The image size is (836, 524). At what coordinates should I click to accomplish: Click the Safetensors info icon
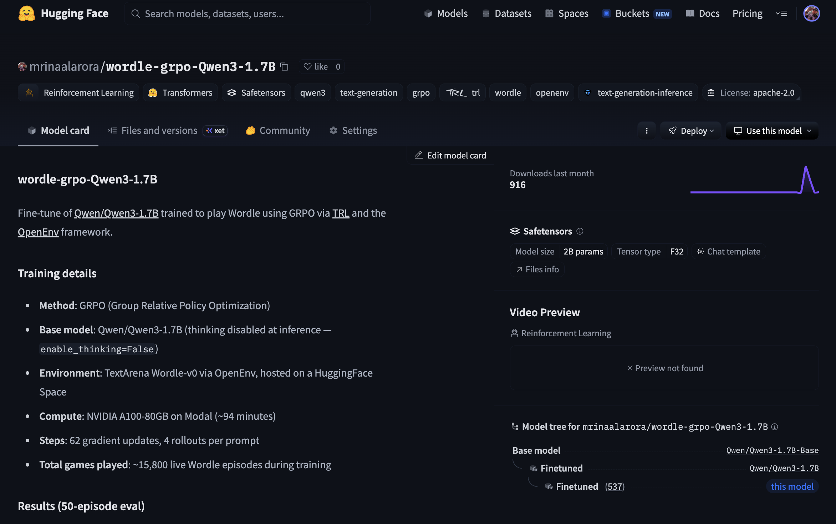580,231
